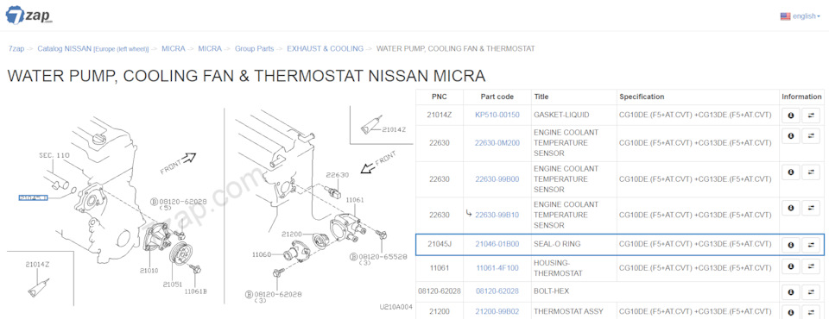Open EXHAUST & COOLING breadcrumb link
The image size is (829, 319).
pyautogui.click(x=326, y=48)
